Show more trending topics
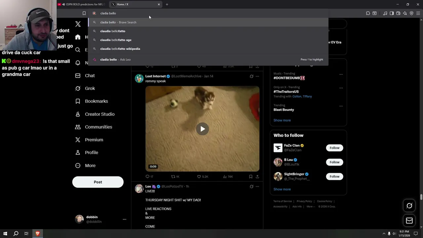The width and height of the screenshot is (423, 238). point(282,120)
